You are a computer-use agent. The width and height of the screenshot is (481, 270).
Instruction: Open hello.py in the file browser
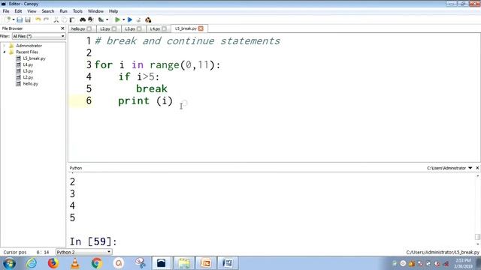(30, 83)
